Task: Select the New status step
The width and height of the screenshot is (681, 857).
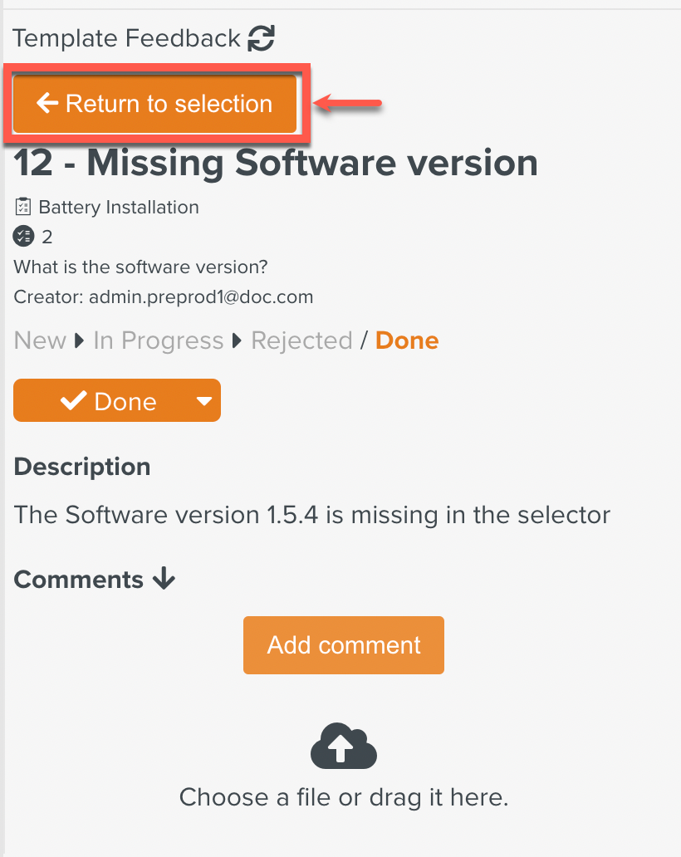Action: pyautogui.click(x=40, y=340)
